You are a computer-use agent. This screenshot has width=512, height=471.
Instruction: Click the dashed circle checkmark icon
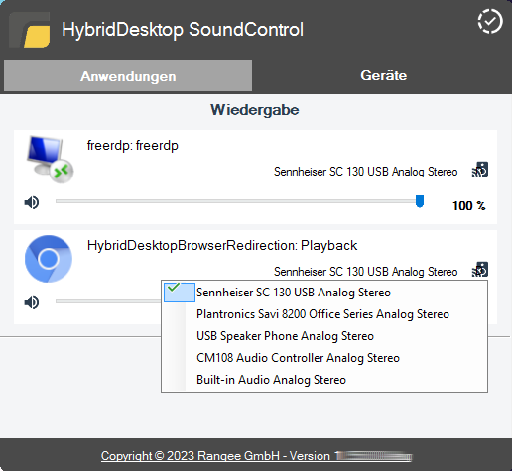coord(490,22)
